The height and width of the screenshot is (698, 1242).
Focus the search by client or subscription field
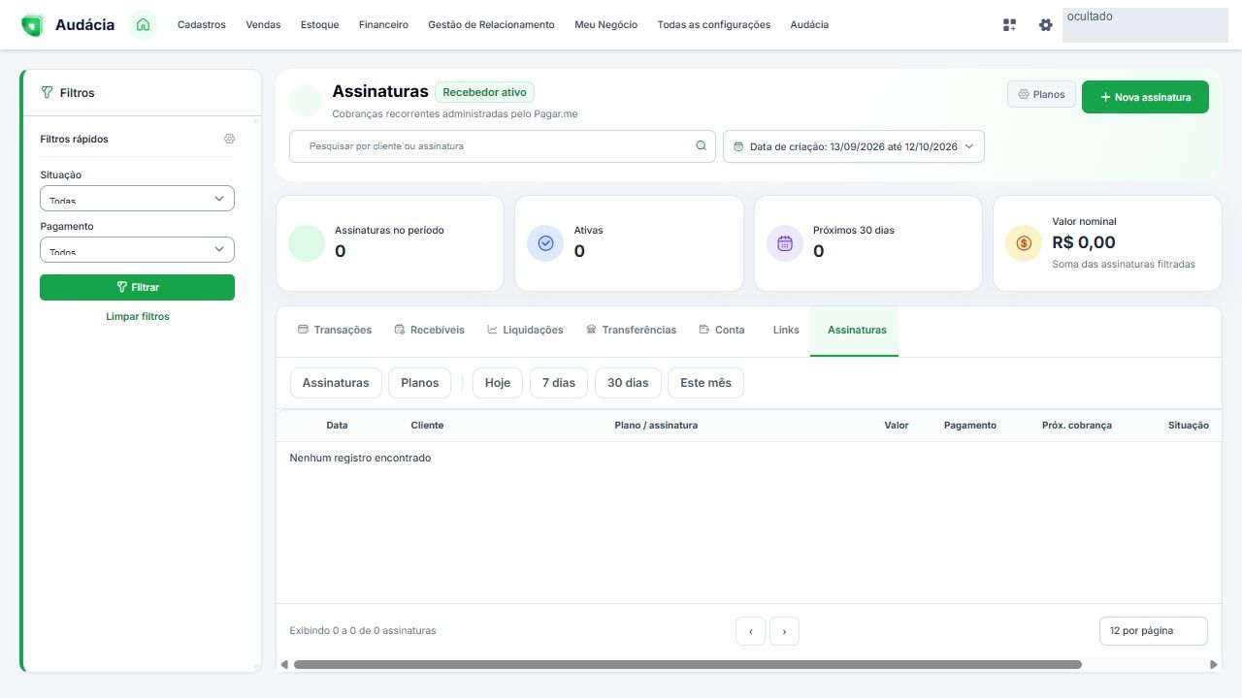click(503, 146)
